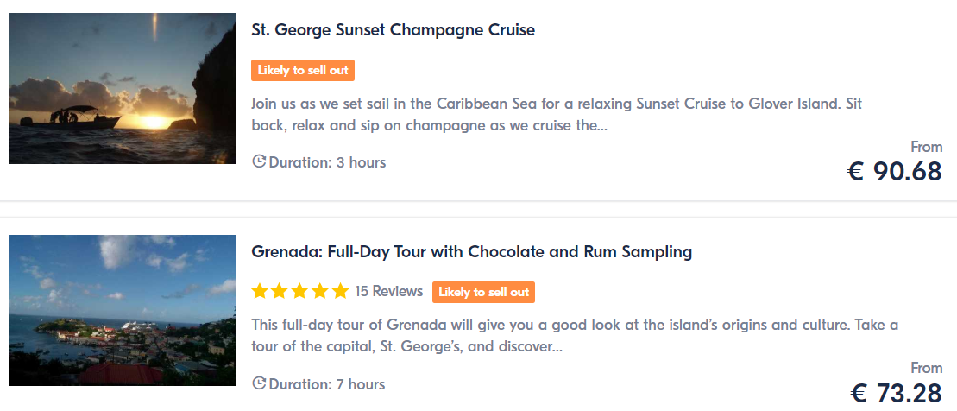The image size is (957, 411).
Task: Click the Duration: 7 hours text
Action: click(327, 384)
